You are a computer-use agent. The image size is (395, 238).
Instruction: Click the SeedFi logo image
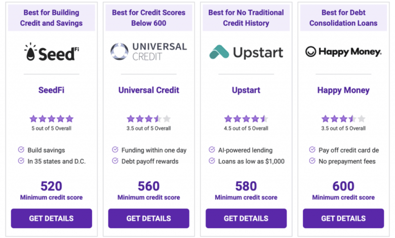coord(51,52)
